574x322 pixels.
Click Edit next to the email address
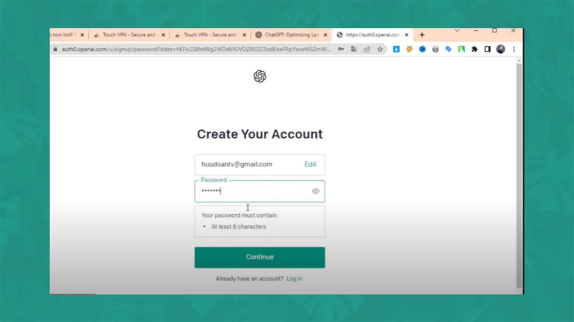[310, 164]
